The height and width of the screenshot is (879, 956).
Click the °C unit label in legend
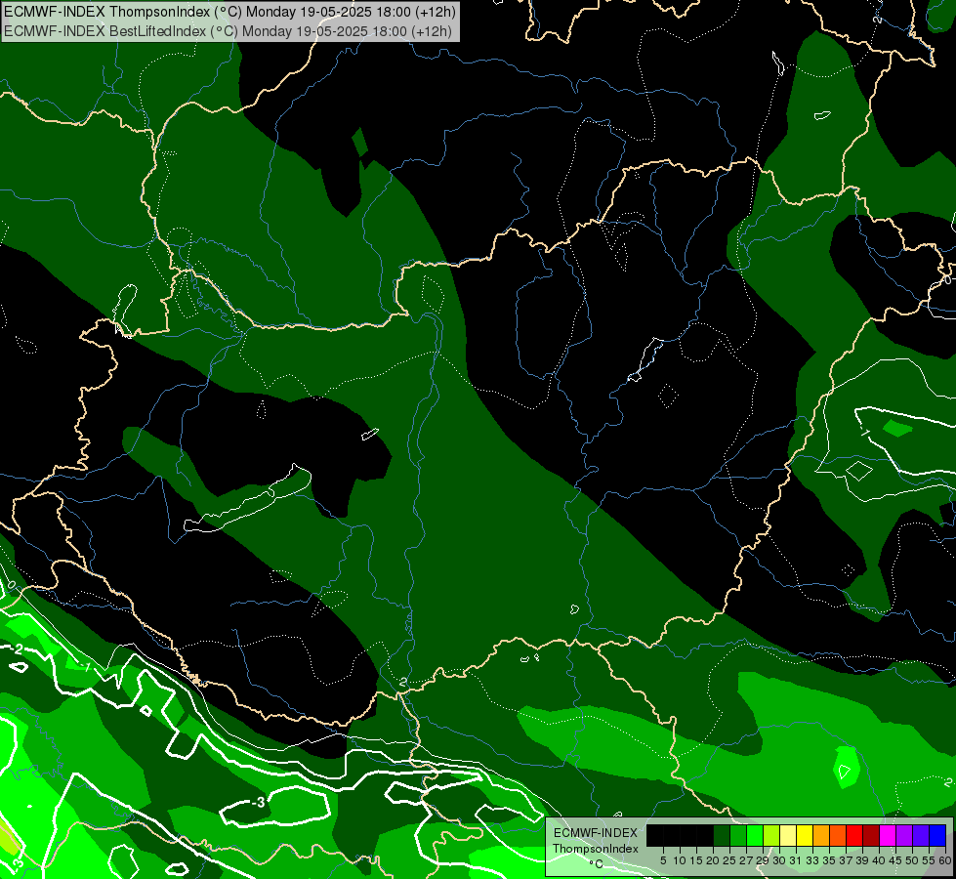pyautogui.click(x=596, y=863)
